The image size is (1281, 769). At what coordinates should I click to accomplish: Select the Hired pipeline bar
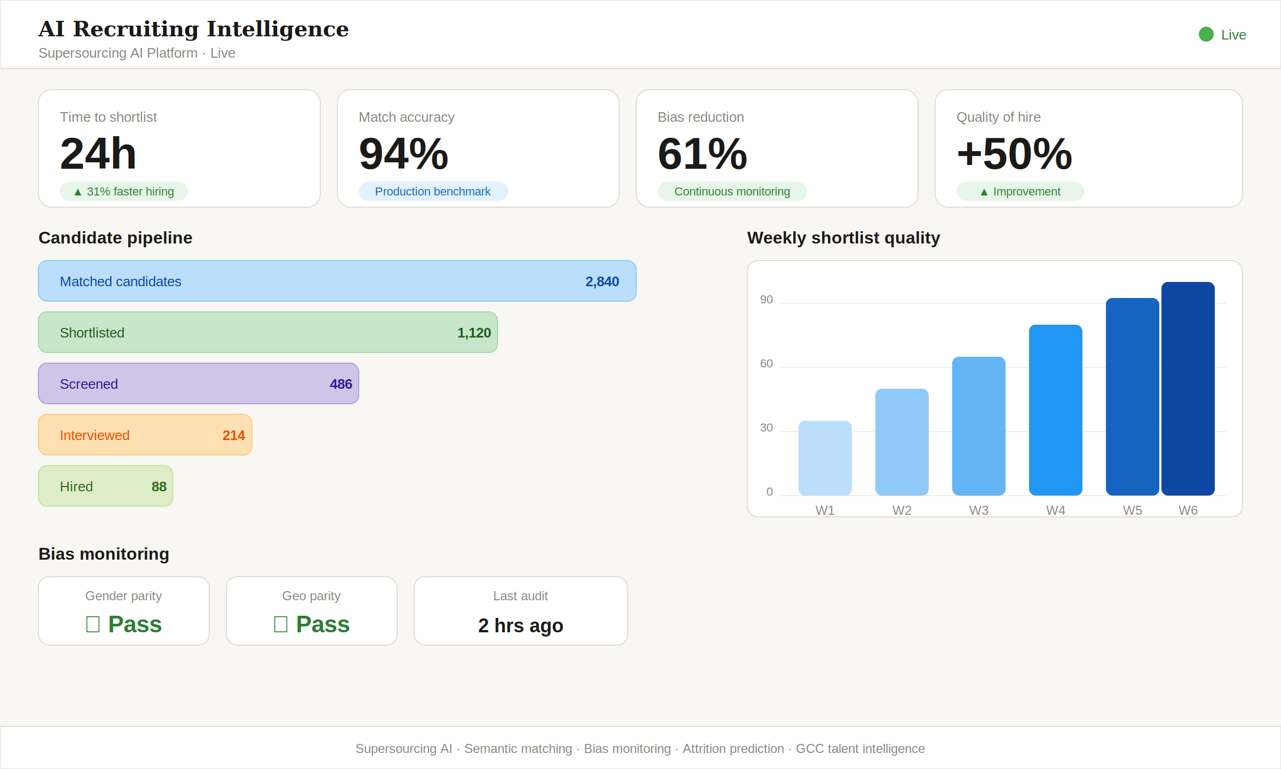pyautogui.click(x=106, y=486)
